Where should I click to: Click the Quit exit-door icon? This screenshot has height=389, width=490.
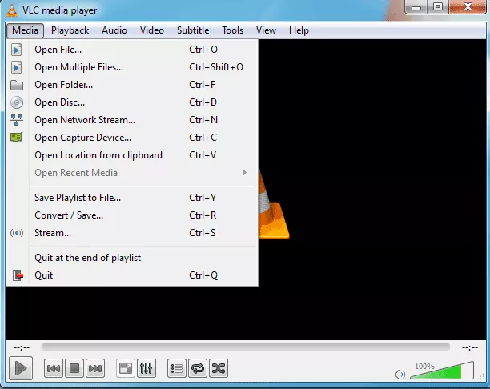coord(18,275)
